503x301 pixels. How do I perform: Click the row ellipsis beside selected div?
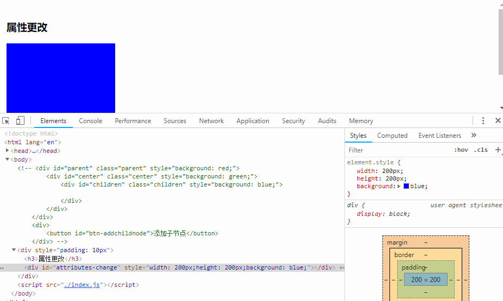click(2, 268)
